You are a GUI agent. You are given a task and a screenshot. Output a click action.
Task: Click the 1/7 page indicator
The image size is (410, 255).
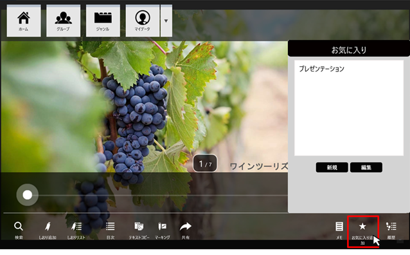(x=205, y=164)
